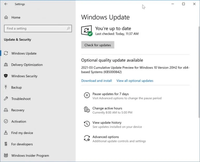Select Backup in the sidebar

(x=16, y=88)
